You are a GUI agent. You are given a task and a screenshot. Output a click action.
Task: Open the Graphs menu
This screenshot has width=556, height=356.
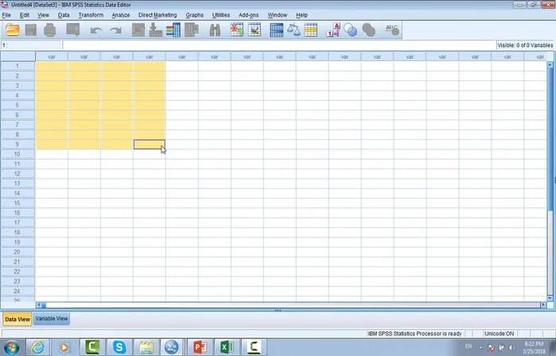pyautogui.click(x=194, y=15)
